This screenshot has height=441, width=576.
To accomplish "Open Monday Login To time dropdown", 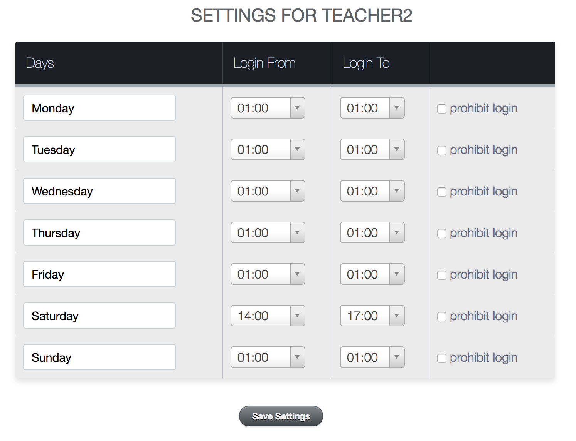I will click(x=372, y=108).
